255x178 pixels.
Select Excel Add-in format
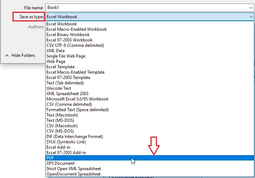click(150, 147)
